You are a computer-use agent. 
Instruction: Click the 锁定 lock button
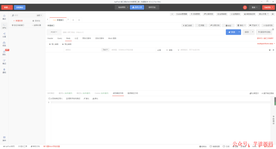click(x=228, y=25)
